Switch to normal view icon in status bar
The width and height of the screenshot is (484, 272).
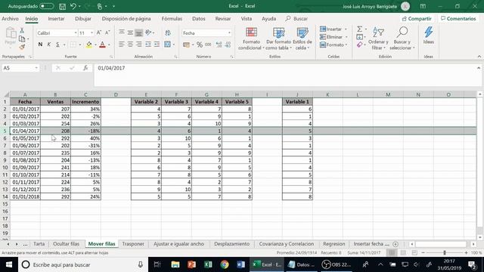(x=392, y=253)
